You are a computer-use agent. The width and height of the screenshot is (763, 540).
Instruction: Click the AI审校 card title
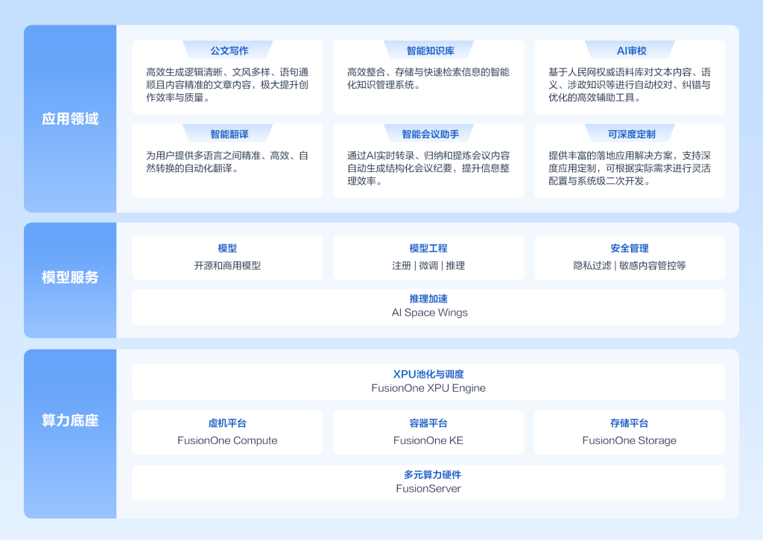631,51
